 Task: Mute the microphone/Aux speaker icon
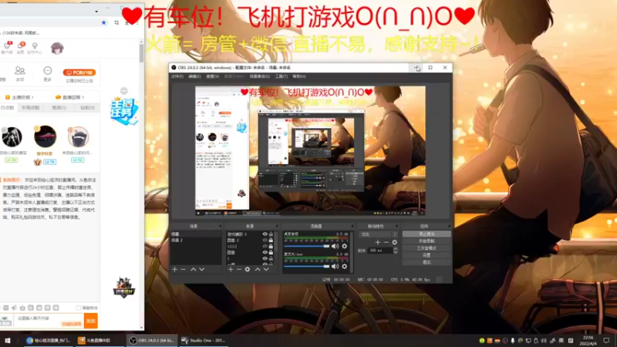[335, 266]
